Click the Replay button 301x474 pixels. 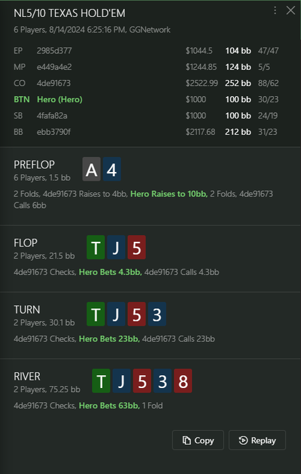[257, 440]
